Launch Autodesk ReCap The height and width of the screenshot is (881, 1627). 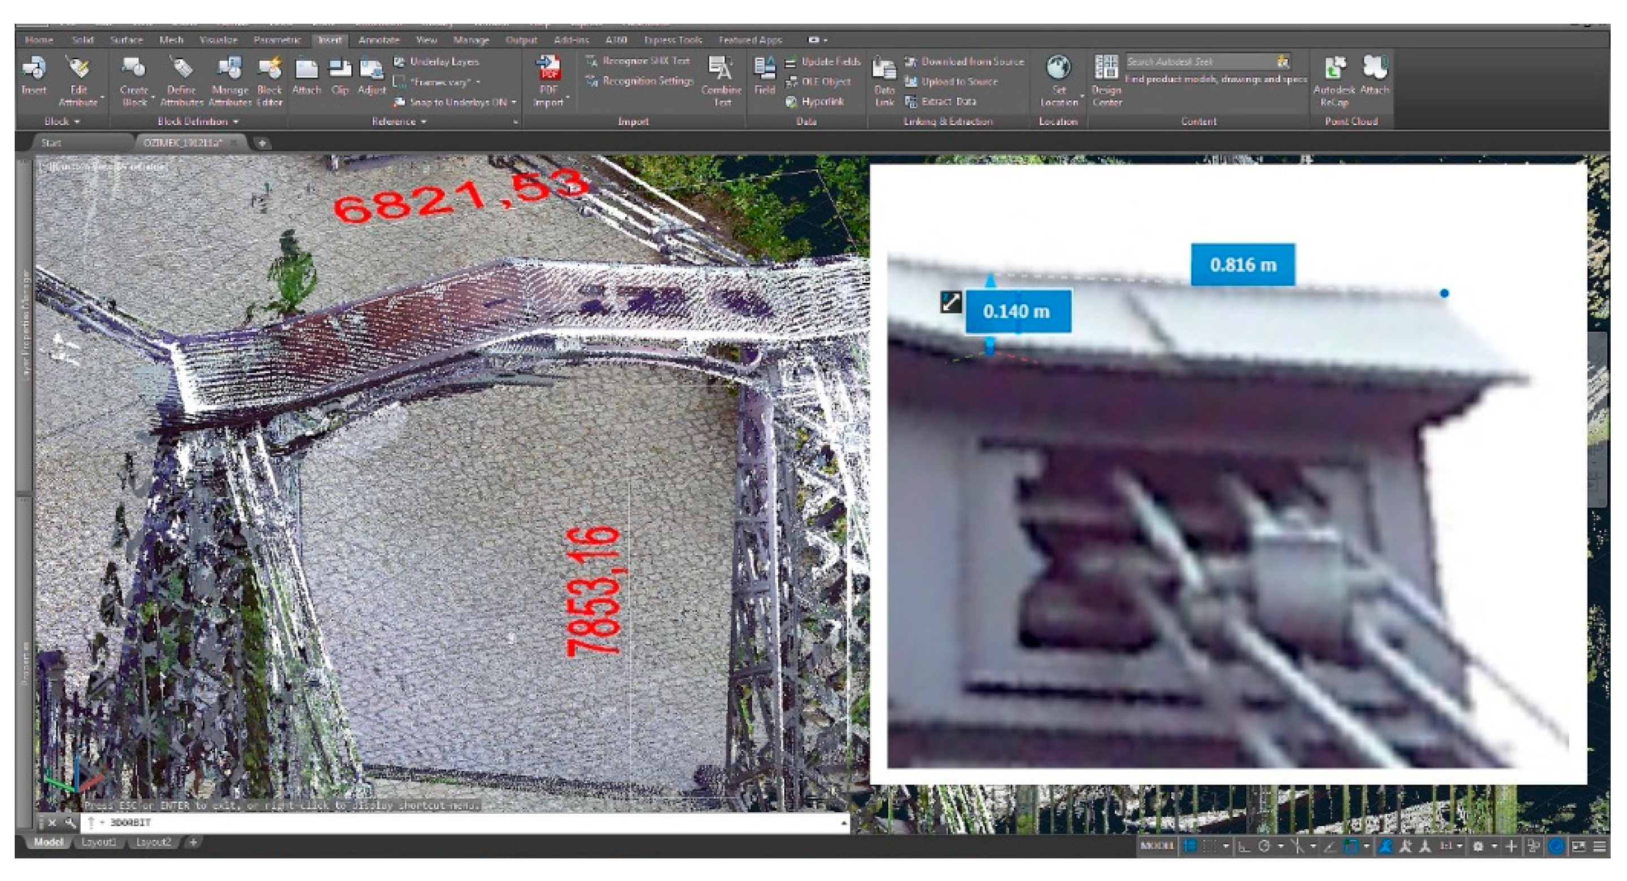1334,81
